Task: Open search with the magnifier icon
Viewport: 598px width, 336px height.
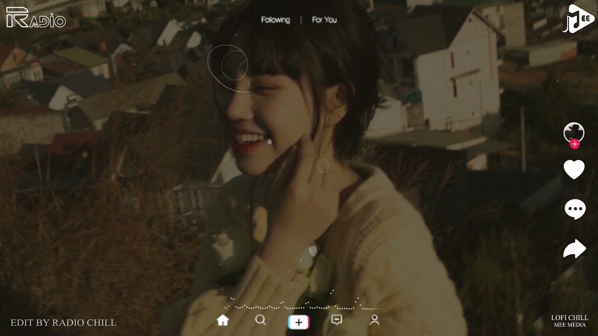Action: click(x=261, y=320)
